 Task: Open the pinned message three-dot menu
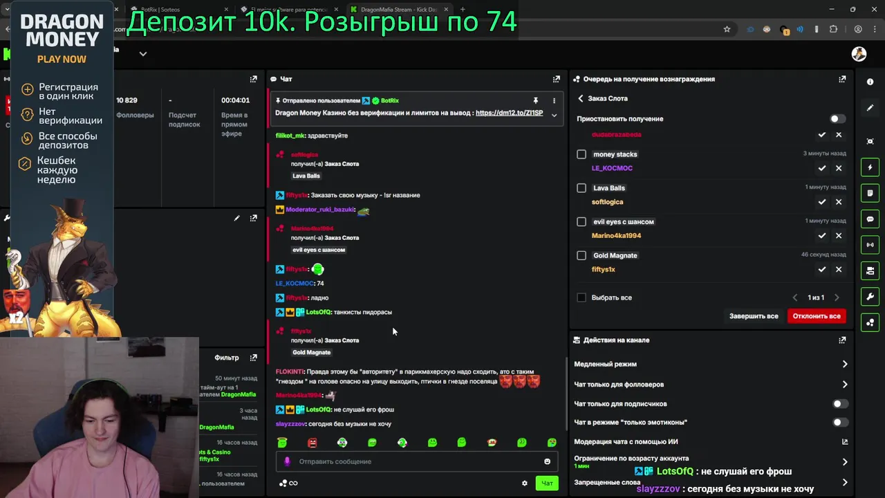click(x=554, y=101)
